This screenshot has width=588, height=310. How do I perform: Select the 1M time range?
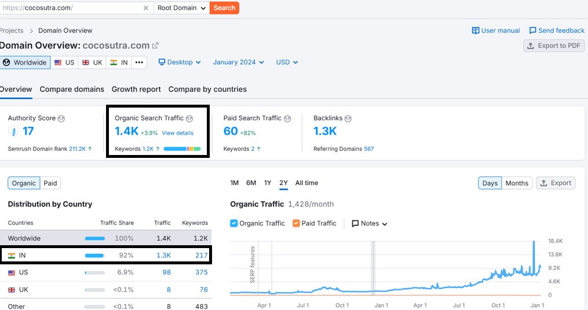235,183
